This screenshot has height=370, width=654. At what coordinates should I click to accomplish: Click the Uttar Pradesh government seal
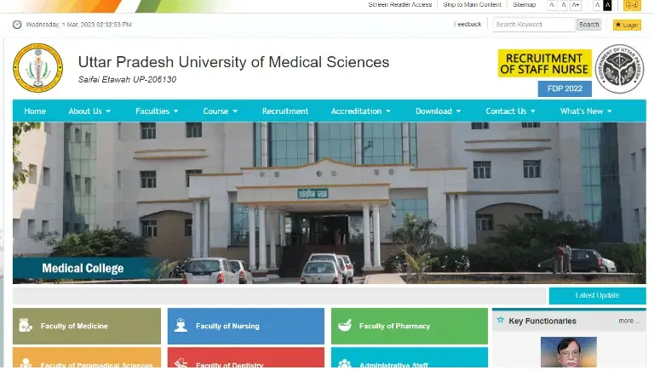click(619, 69)
